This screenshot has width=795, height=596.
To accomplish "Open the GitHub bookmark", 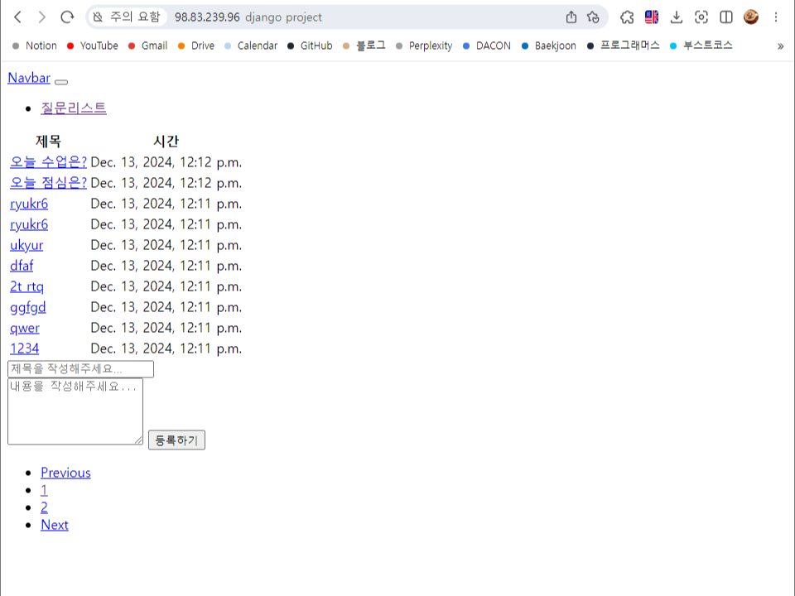I will (x=309, y=46).
